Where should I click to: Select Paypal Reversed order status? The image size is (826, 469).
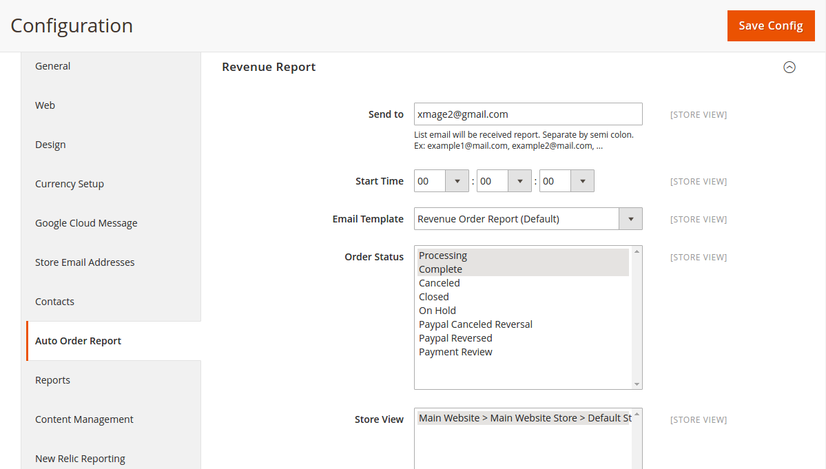(455, 338)
